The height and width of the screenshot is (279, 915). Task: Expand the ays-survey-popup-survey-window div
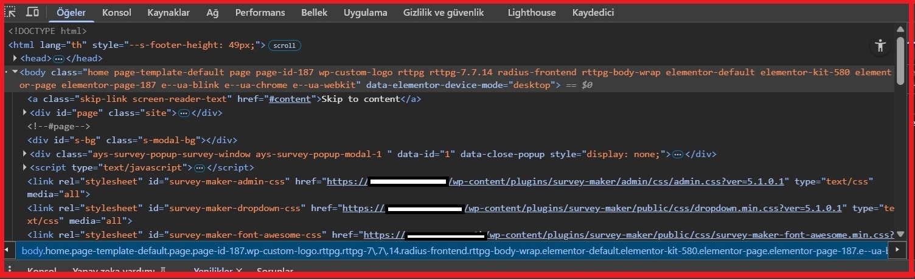tap(24, 154)
